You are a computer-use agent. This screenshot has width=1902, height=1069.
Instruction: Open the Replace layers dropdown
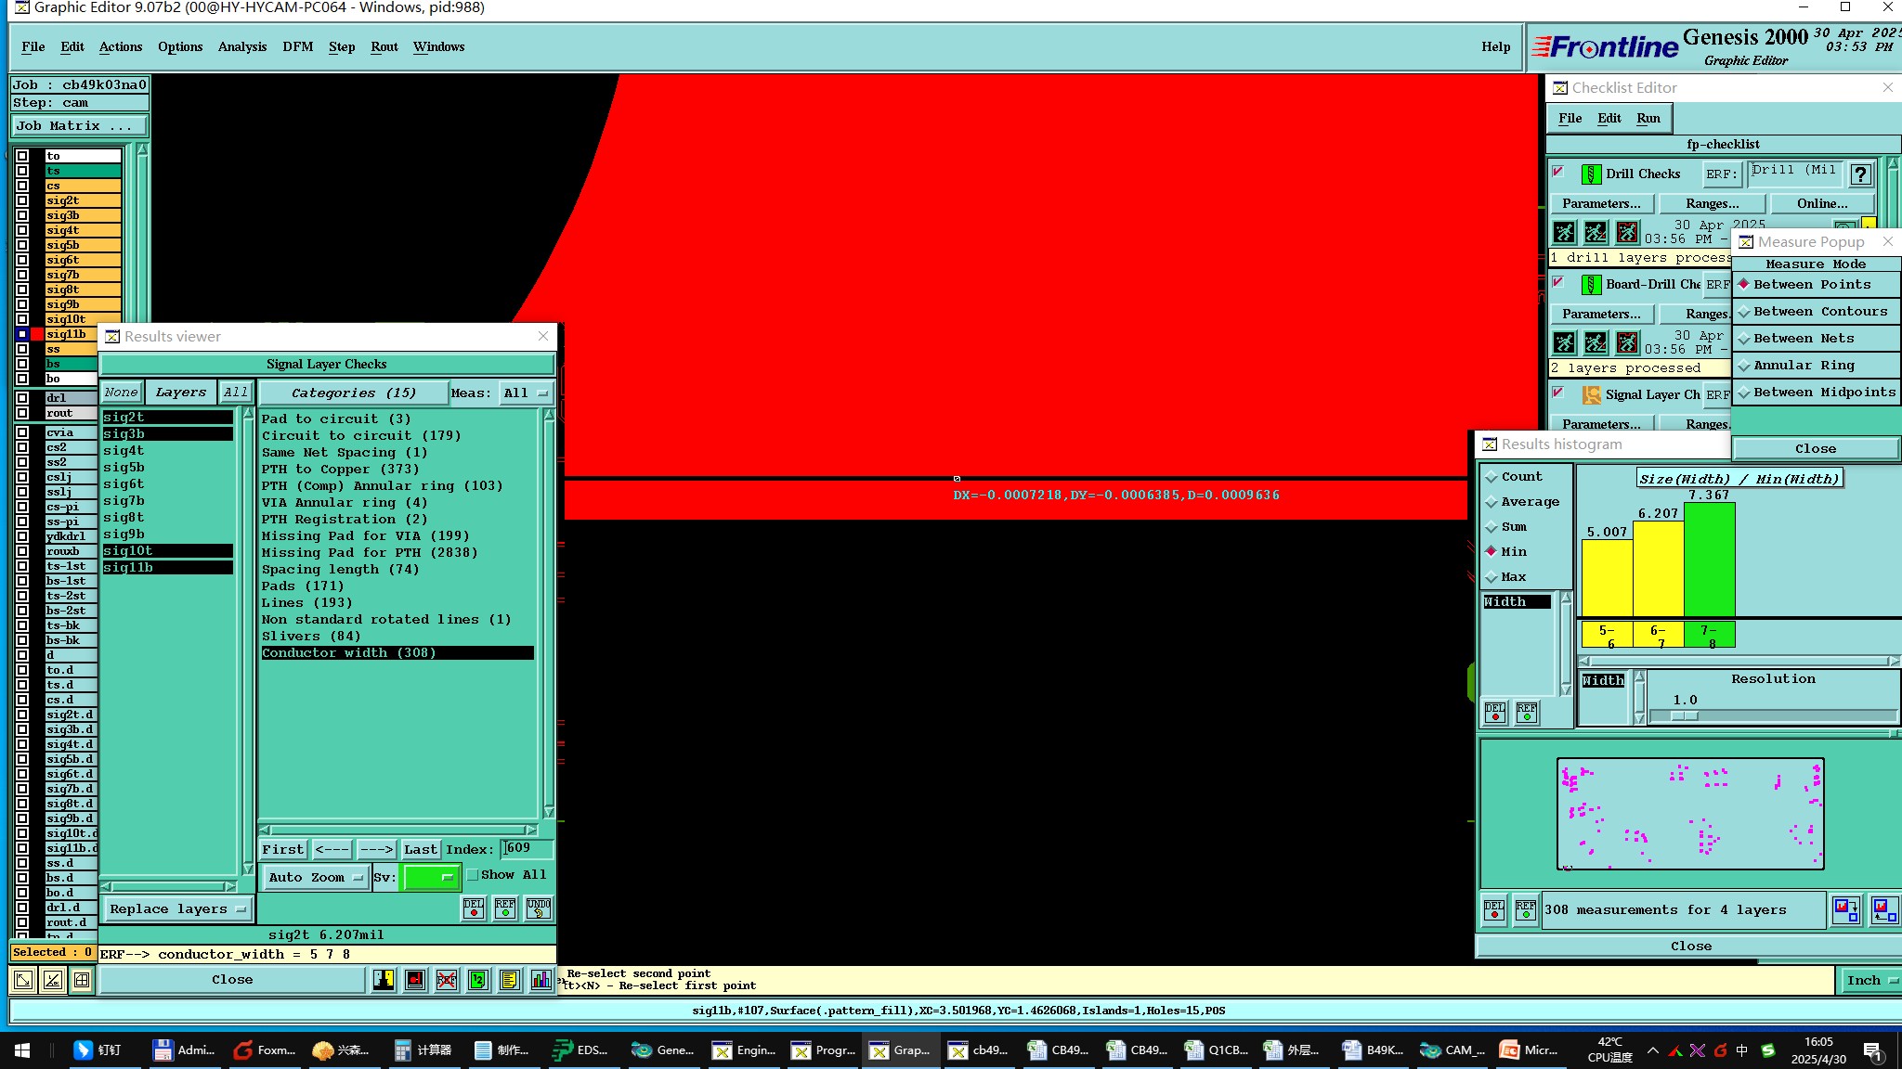[x=176, y=908]
